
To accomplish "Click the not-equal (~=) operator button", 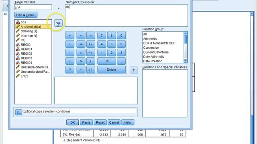I will [91, 52].
